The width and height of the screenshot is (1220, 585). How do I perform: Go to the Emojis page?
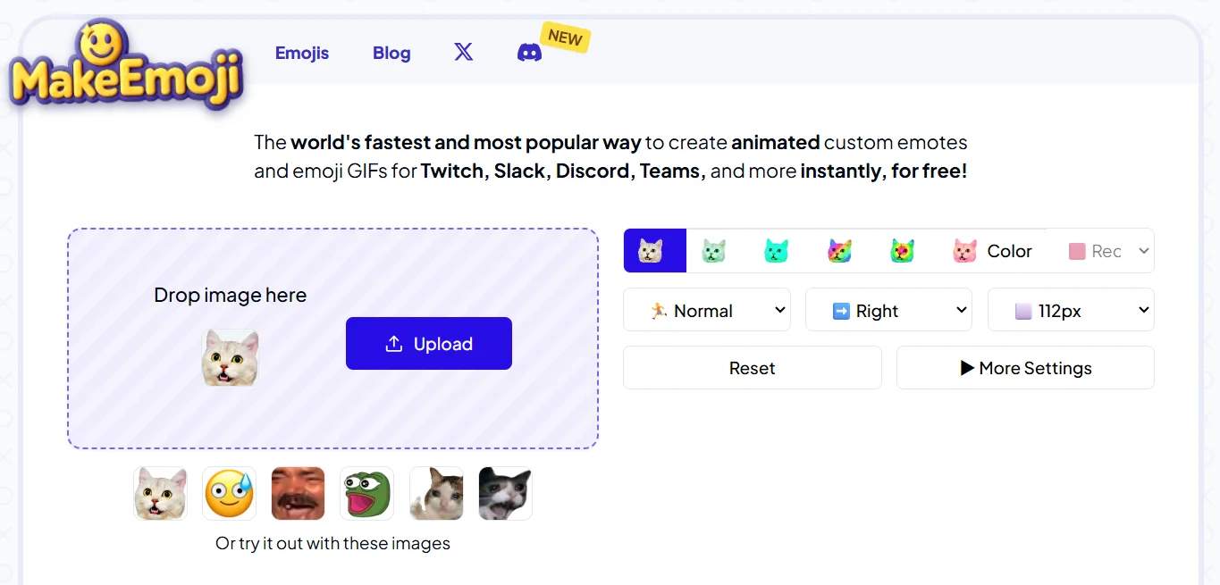(x=302, y=53)
